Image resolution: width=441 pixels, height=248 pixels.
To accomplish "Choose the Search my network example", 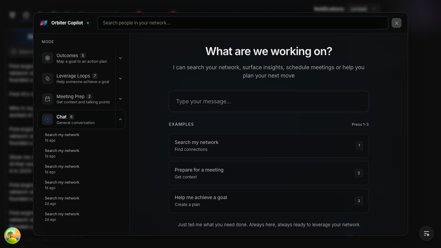I will (x=268, y=146).
